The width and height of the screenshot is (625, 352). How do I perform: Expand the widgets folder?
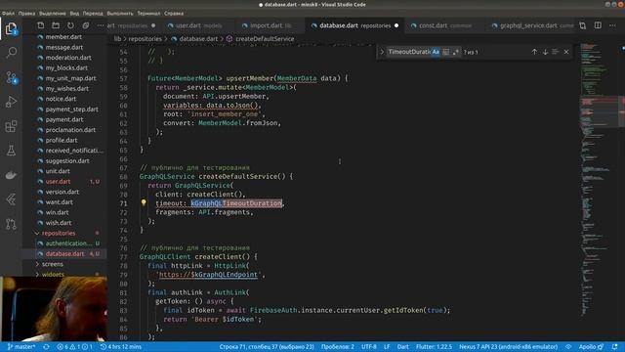[53, 274]
